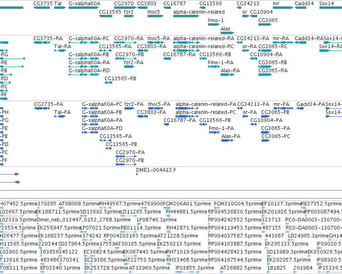The width and height of the screenshot is (342, 274).
Task: Select the thoc5 gene label
Action: (x=154, y=12)
